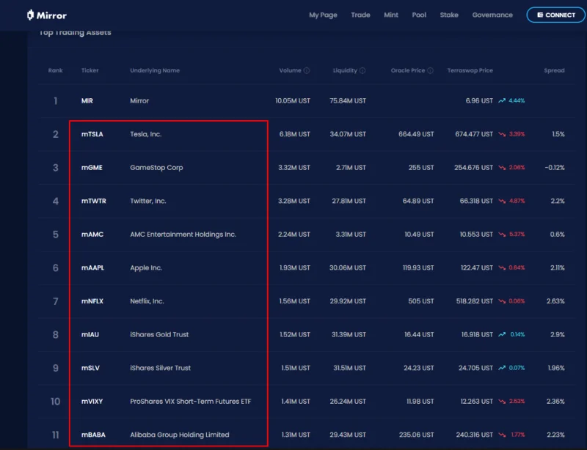Screen dimensions: 587x450
Task: Click the Apple Inc. name
Action: pos(146,268)
